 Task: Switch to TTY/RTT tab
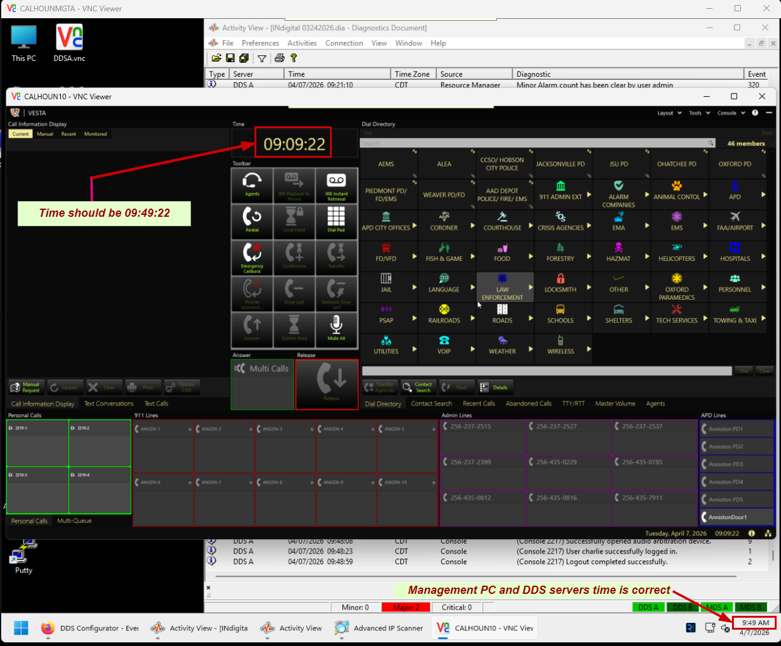(573, 403)
